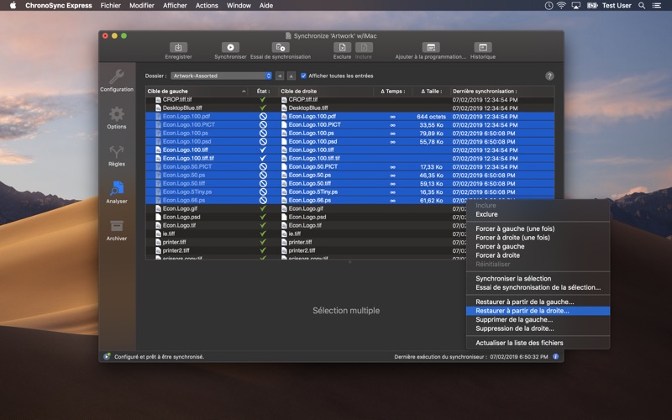
Task: Open Ajouter à la programmation toolbar icon
Action: point(431,48)
